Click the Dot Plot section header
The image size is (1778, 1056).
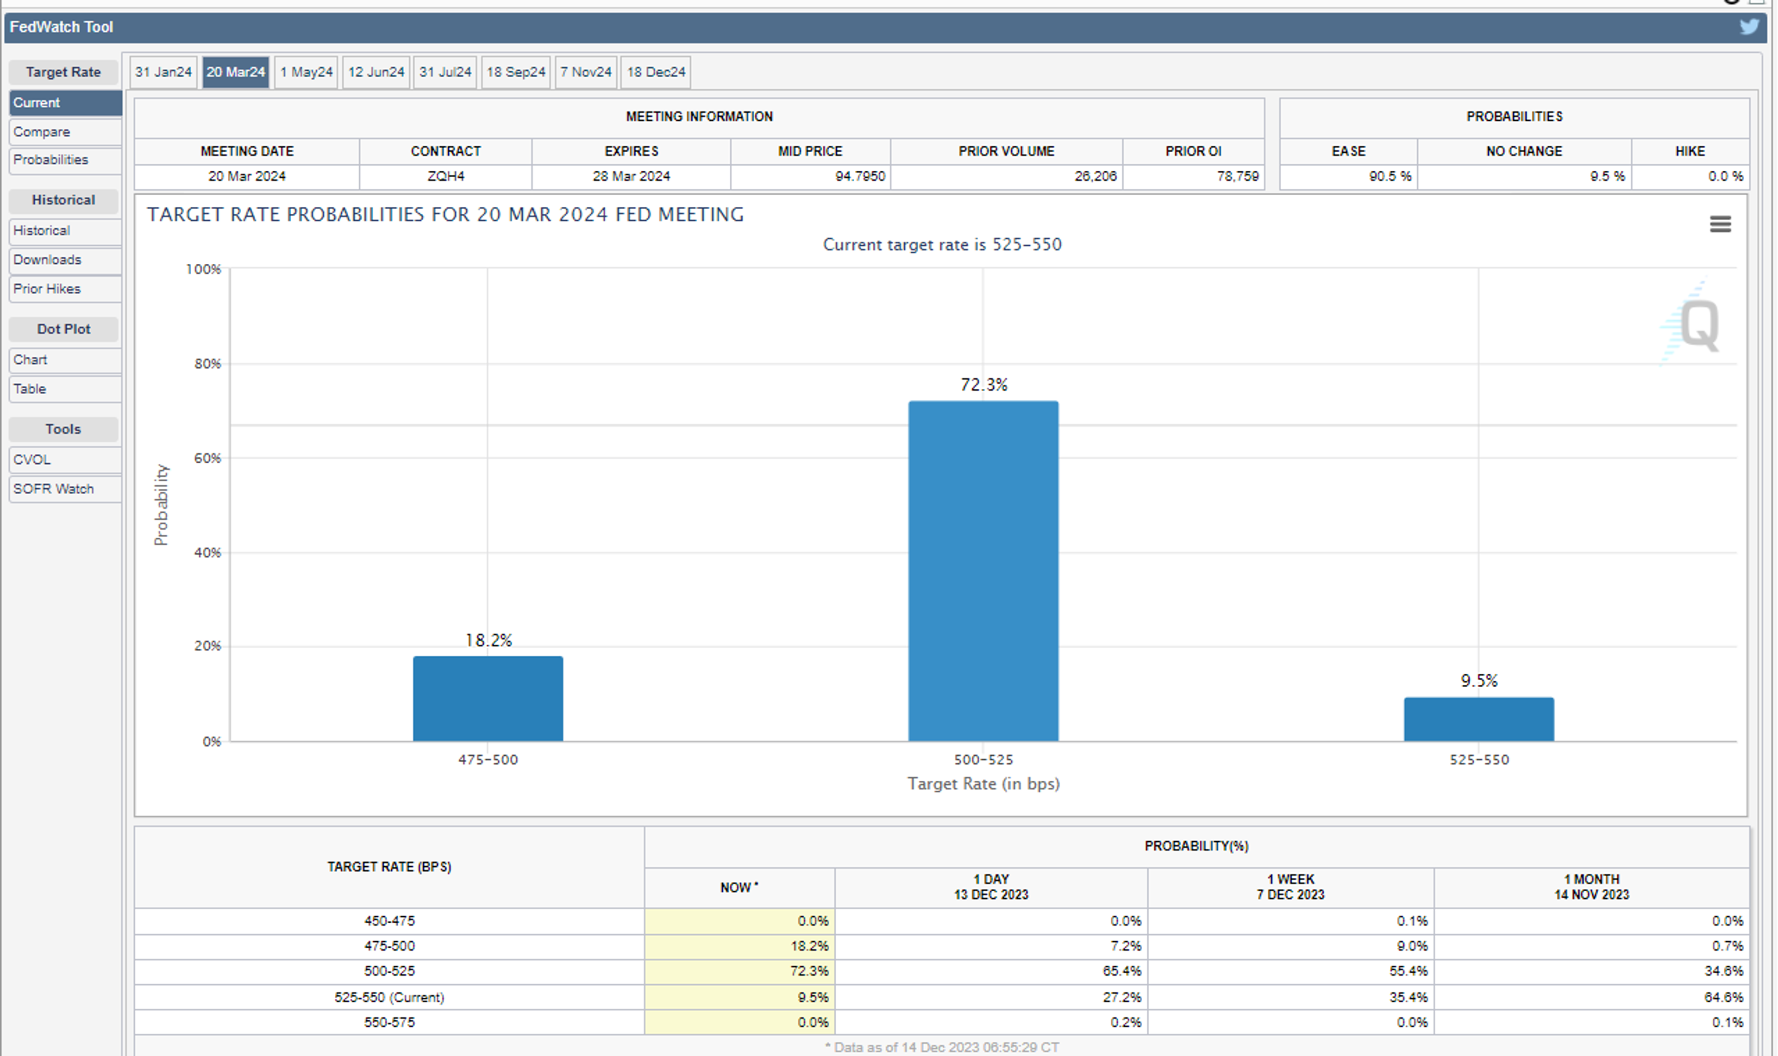pyautogui.click(x=63, y=329)
